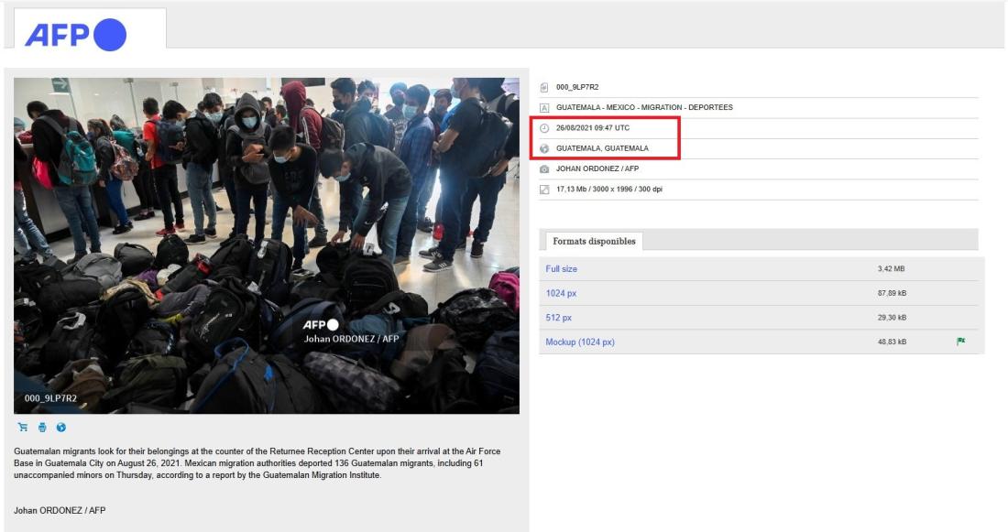
Task: Open the Full size format link
Action: (x=561, y=269)
